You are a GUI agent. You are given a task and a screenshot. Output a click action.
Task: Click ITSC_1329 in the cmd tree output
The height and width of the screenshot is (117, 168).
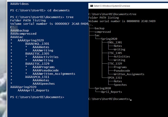(115, 64)
